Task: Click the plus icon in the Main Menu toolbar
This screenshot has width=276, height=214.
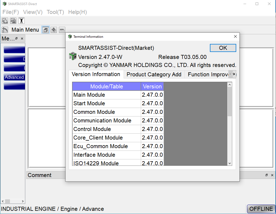Action: 54,30
